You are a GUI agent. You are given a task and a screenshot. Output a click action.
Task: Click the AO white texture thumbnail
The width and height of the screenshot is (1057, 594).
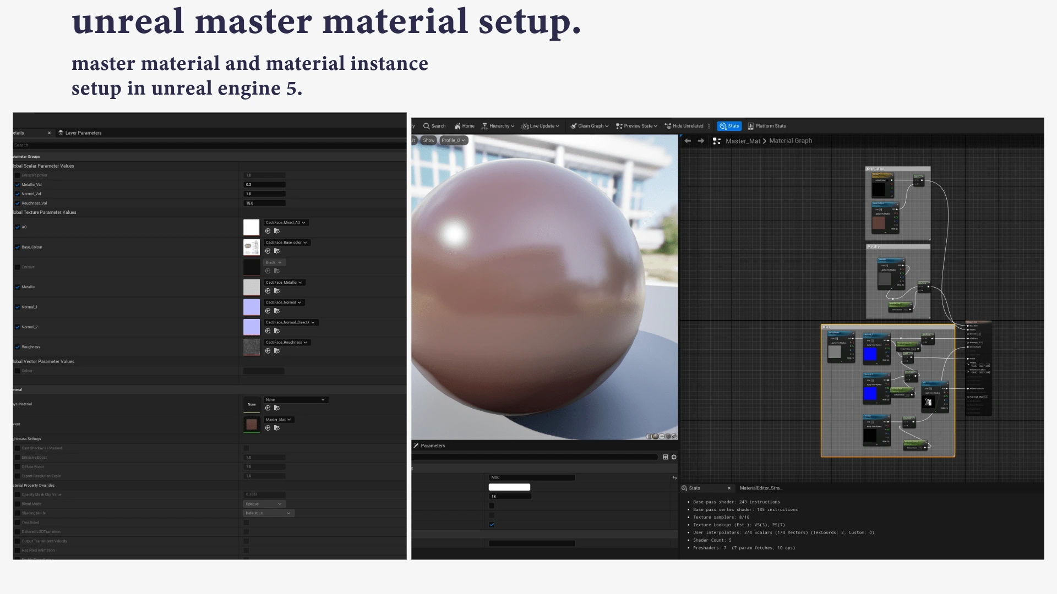tap(251, 227)
